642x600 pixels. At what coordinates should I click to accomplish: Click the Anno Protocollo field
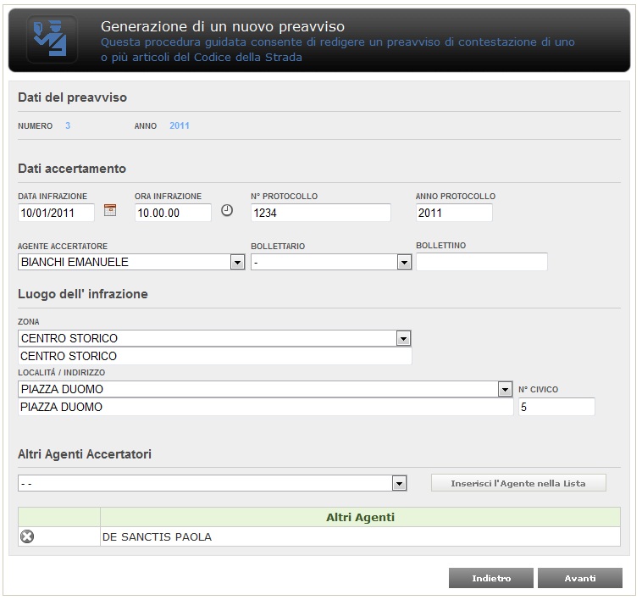pos(454,213)
